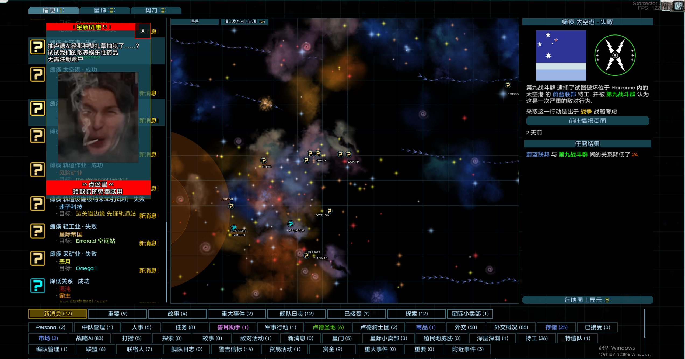Click the blue starred faction flag

point(561,55)
